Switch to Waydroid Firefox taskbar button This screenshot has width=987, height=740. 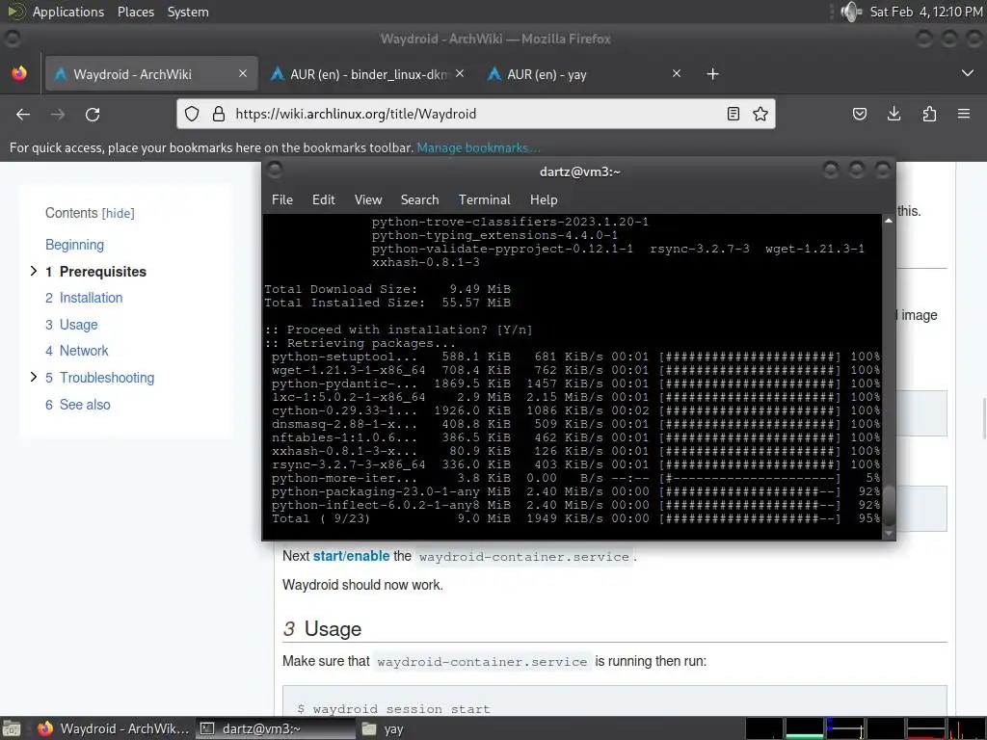pyautogui.click(x=113, y=728)
